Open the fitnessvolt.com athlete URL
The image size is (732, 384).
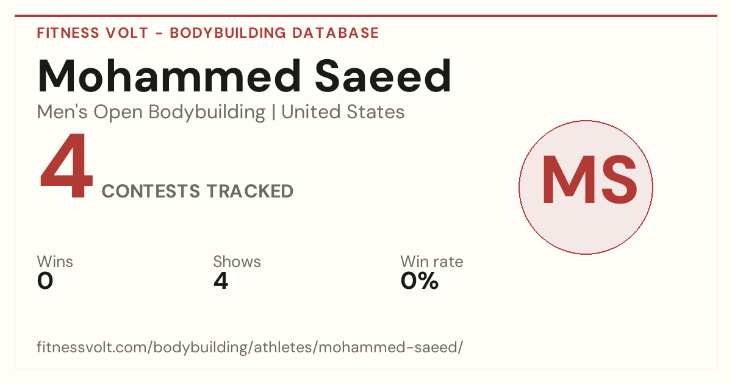tap(250, 348)
